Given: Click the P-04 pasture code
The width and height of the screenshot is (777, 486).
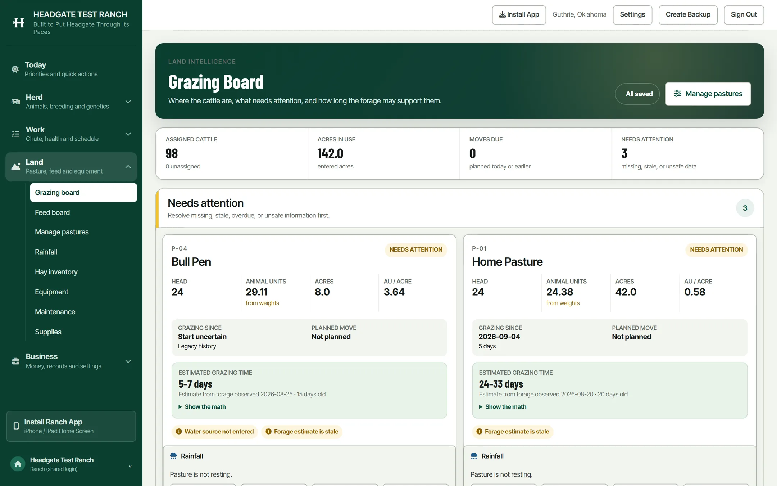Looking at the screenshot, I should click(179, 248).
